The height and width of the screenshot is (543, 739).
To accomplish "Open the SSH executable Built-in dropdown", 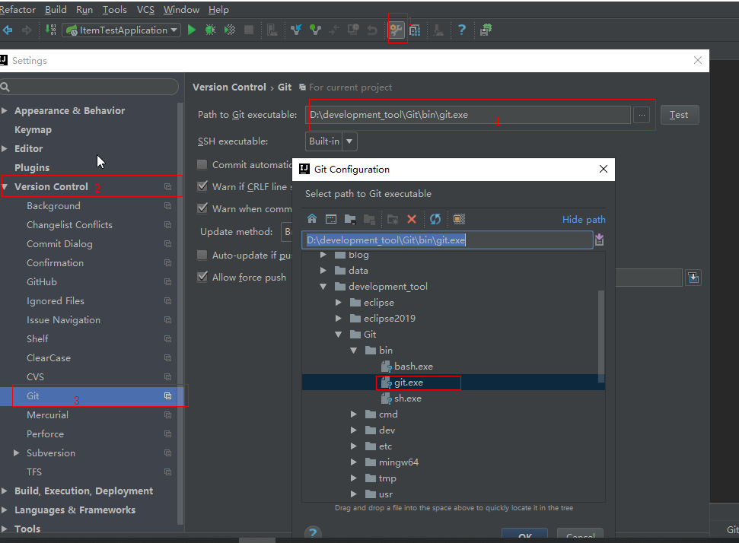I will [x=331, y=141].
